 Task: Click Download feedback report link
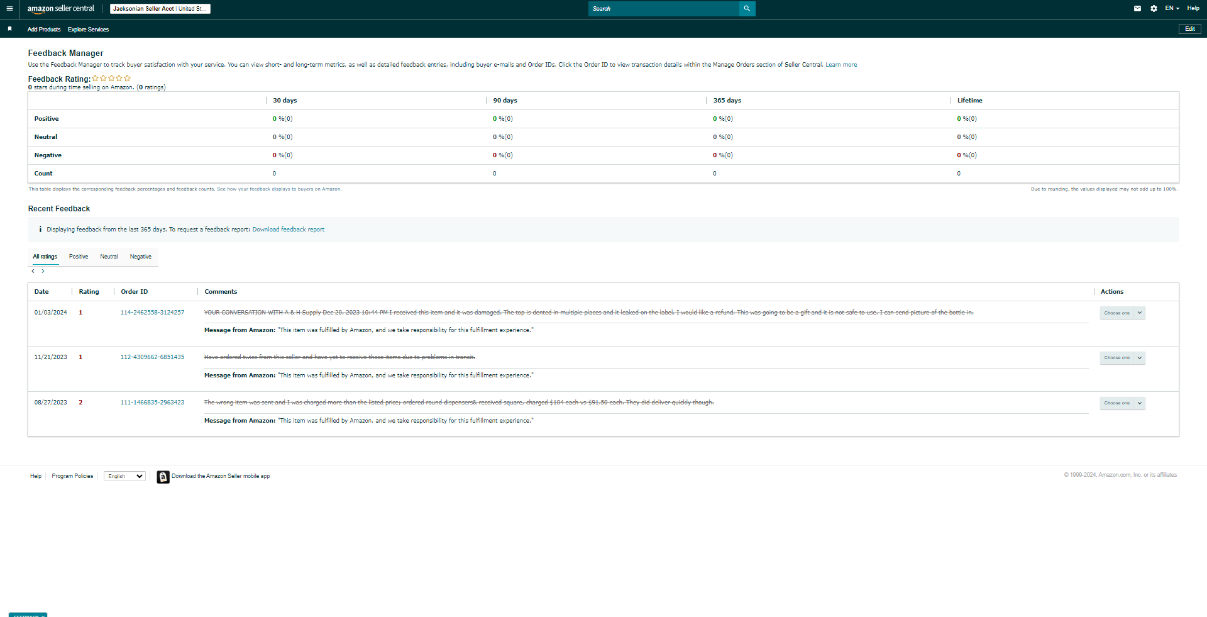[x=289, y=230]
